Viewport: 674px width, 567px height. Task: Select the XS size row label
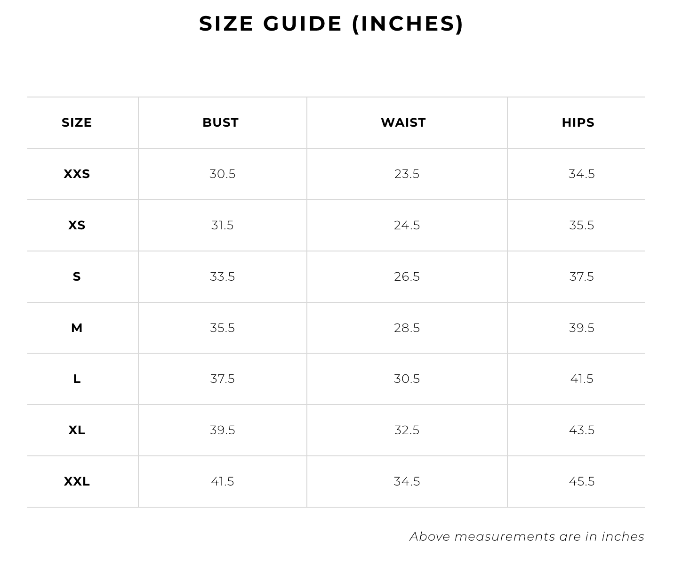pos(77,225)
